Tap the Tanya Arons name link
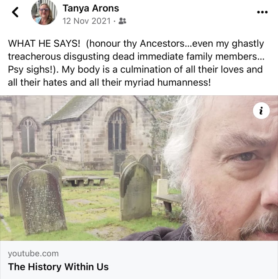This screenshot has height=279, width=278. 91,8
